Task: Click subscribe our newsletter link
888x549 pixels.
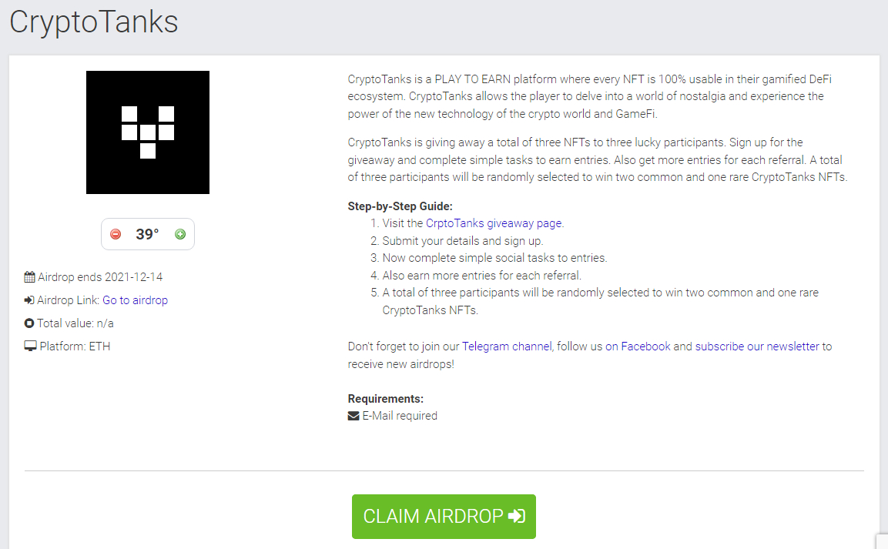Action: (756, 346)
